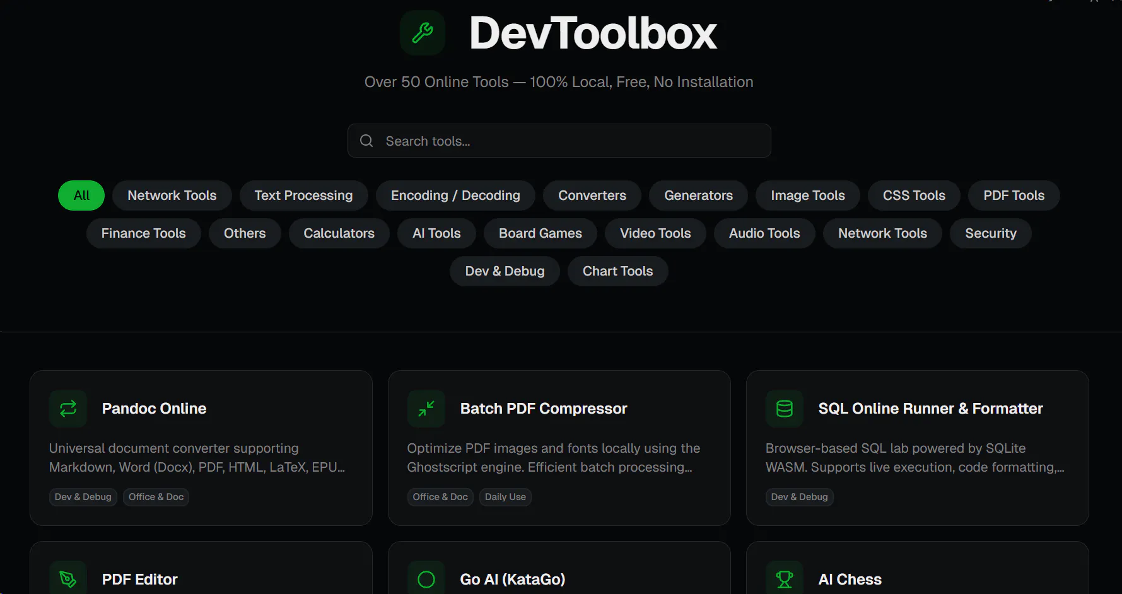Show the Others category

[245, 233]
